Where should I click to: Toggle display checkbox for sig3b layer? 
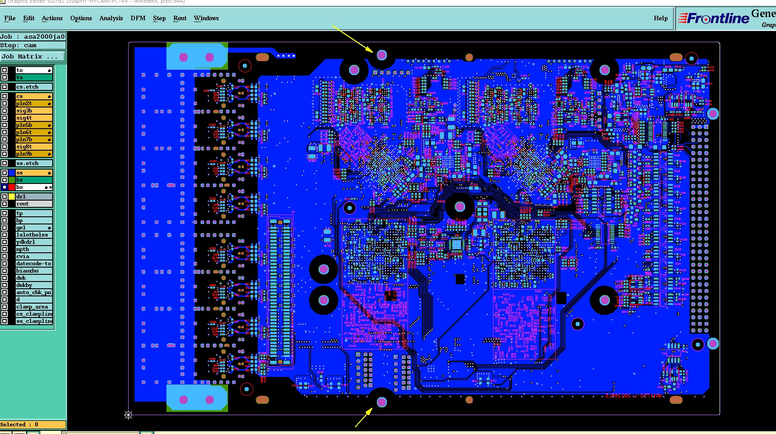tap(4, 111)
